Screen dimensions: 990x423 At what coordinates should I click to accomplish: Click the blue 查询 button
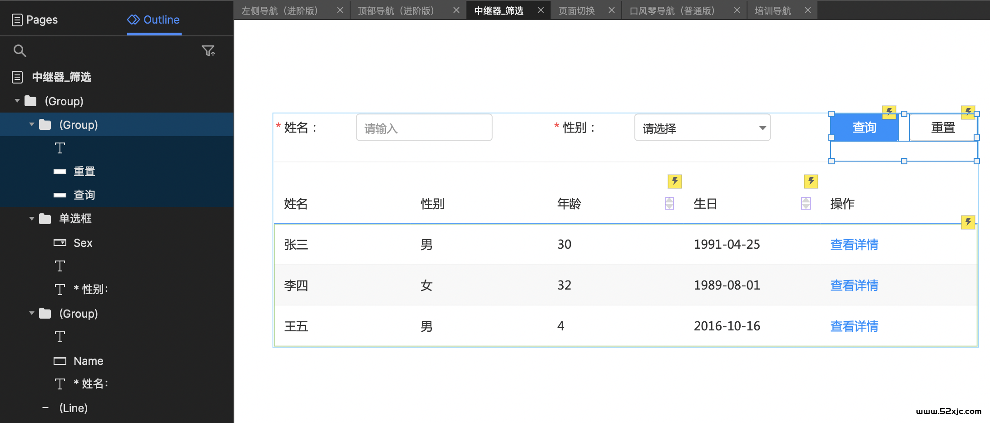pyautogui.click(x=864, y=128)
